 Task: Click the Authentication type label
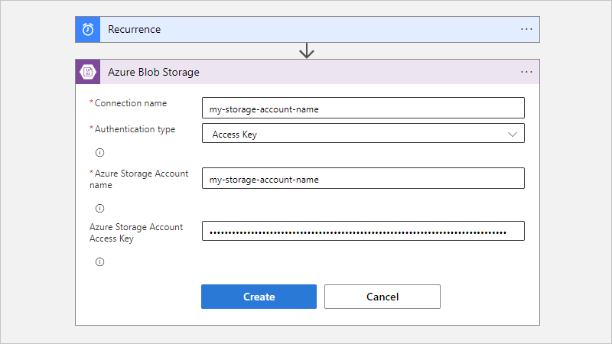[x=135, y=129]
